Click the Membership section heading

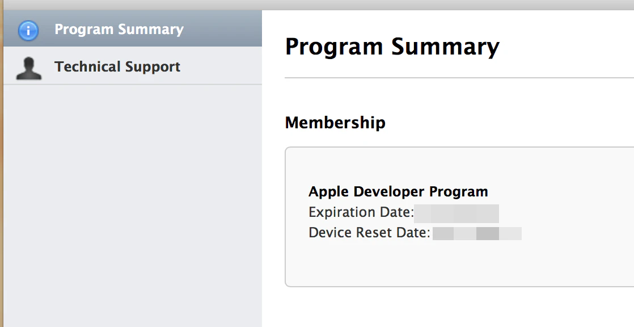click(x=335, y=123)
